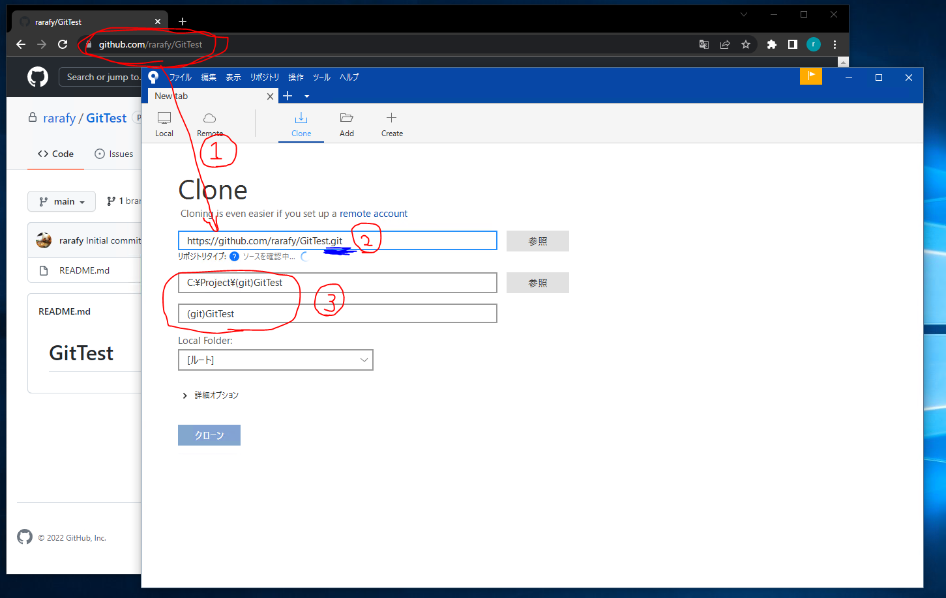
Task: Click the repository type help question icon
Action: pyautogui.click(x=234, y=257)
